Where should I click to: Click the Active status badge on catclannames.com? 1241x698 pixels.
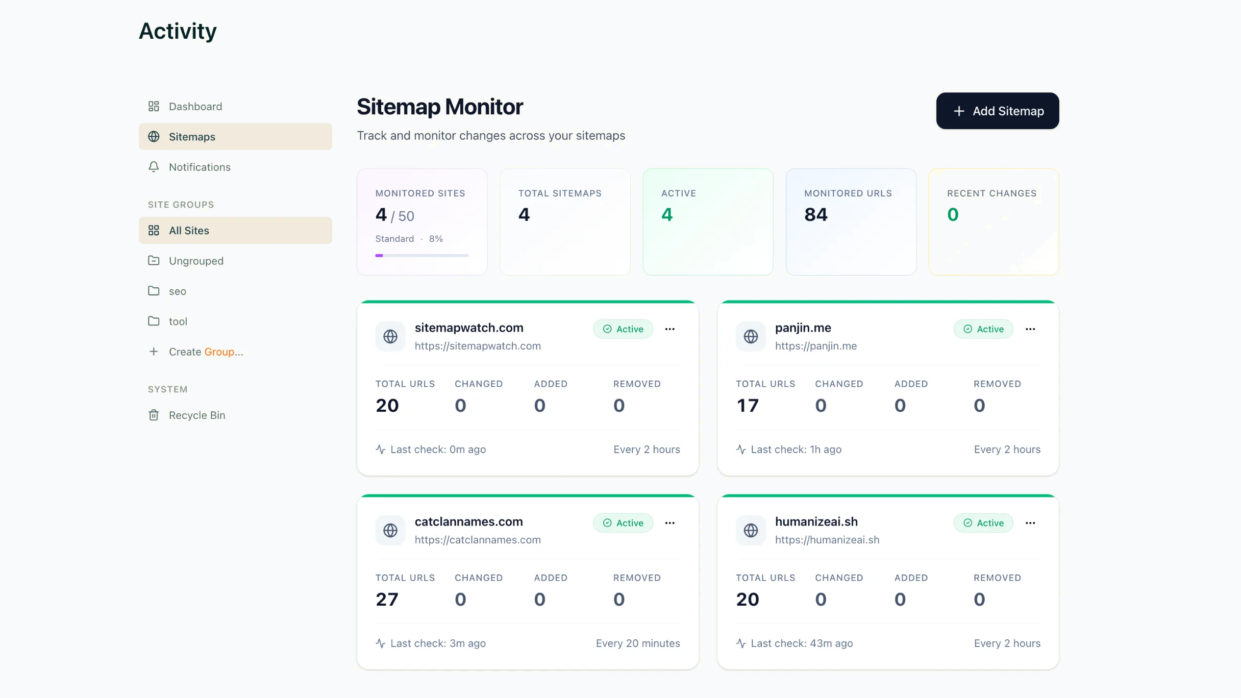623,523
